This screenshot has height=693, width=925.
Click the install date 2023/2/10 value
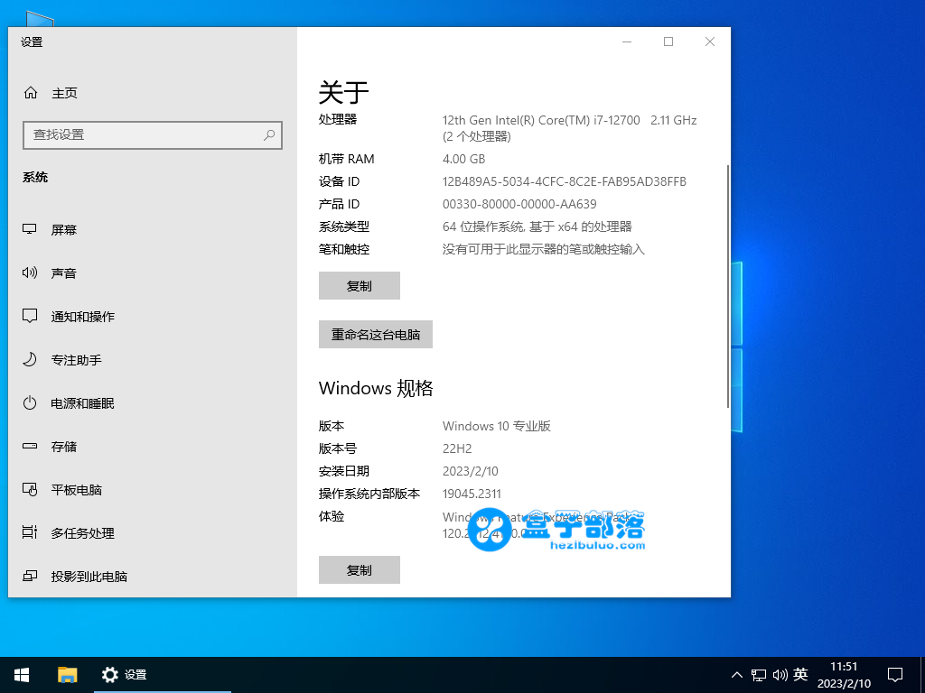(470, 471)
